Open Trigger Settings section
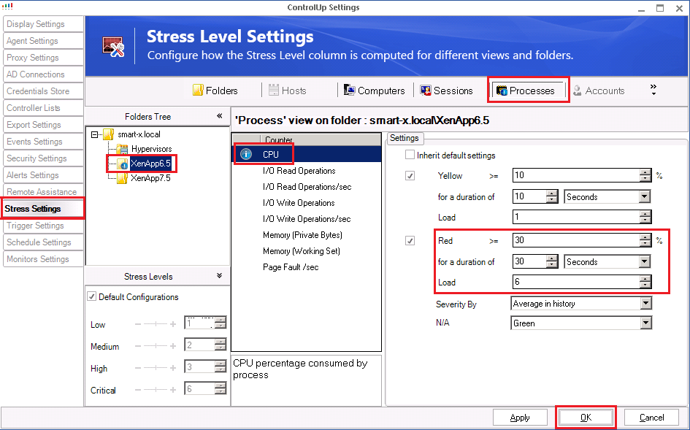This screenshot has width=690, height=430. [43, 226]
